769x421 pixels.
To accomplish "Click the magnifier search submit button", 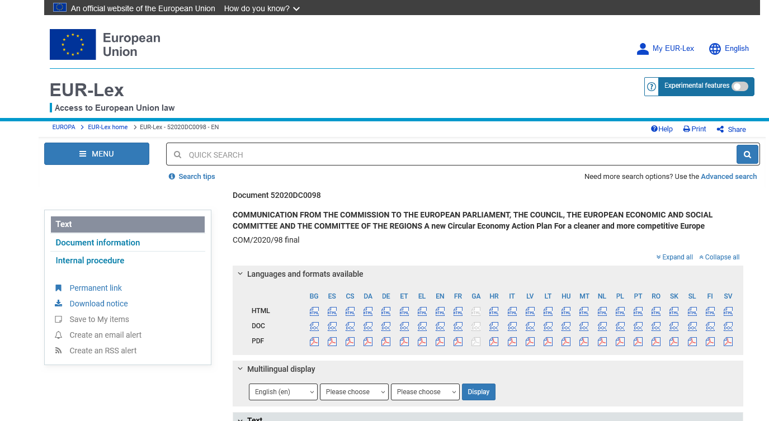I will coord(747,154).
